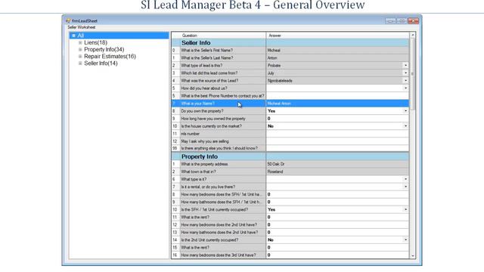Select the highlighted 'What is your Name?' row
This screenshot has height=272, width=484.
click(290, 104)
